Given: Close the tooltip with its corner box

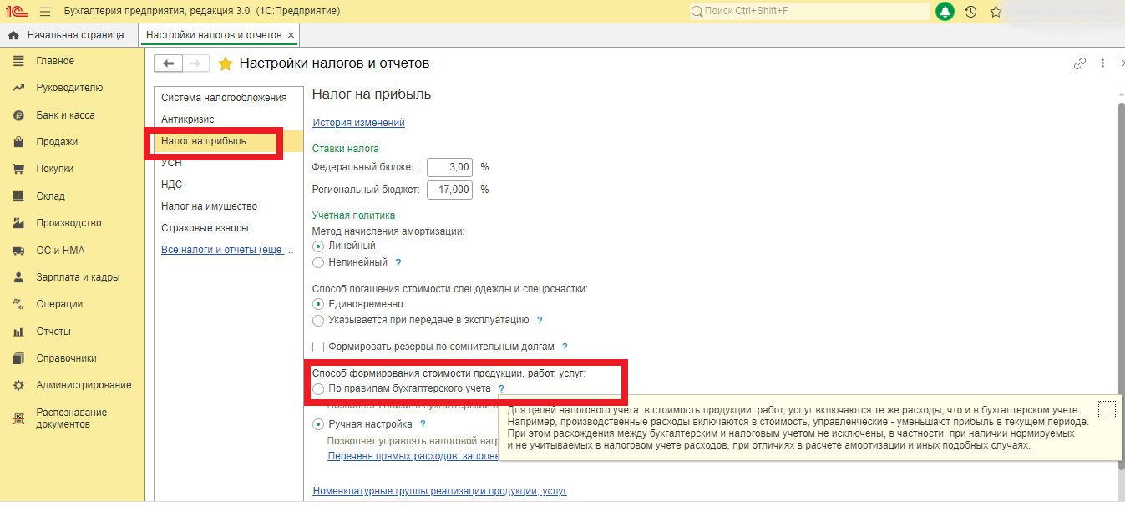Looking at the screenshot, I should (x=1107, y=409).
